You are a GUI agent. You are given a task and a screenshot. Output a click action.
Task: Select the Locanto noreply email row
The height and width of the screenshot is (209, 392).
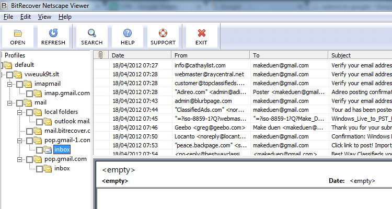(243, 136)
